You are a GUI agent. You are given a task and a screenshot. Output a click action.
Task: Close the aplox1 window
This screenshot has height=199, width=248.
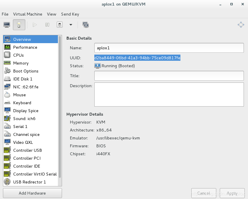point(243,4)
